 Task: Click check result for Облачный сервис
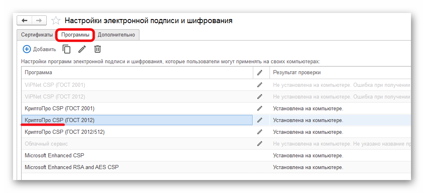(x=340, y=144)
